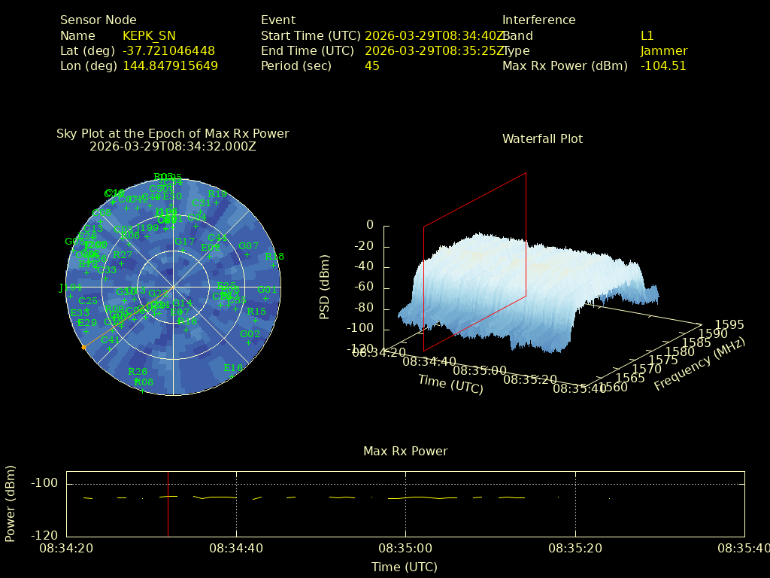Select satellite G02 on the sky plot

point(249,335)
